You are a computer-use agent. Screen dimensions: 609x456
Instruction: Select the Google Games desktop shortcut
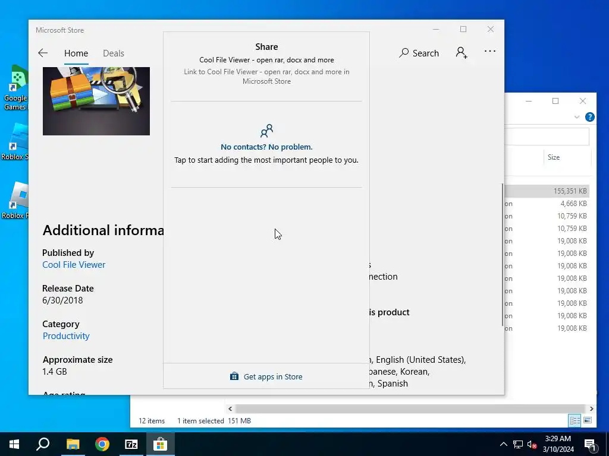tap(15, 88)
